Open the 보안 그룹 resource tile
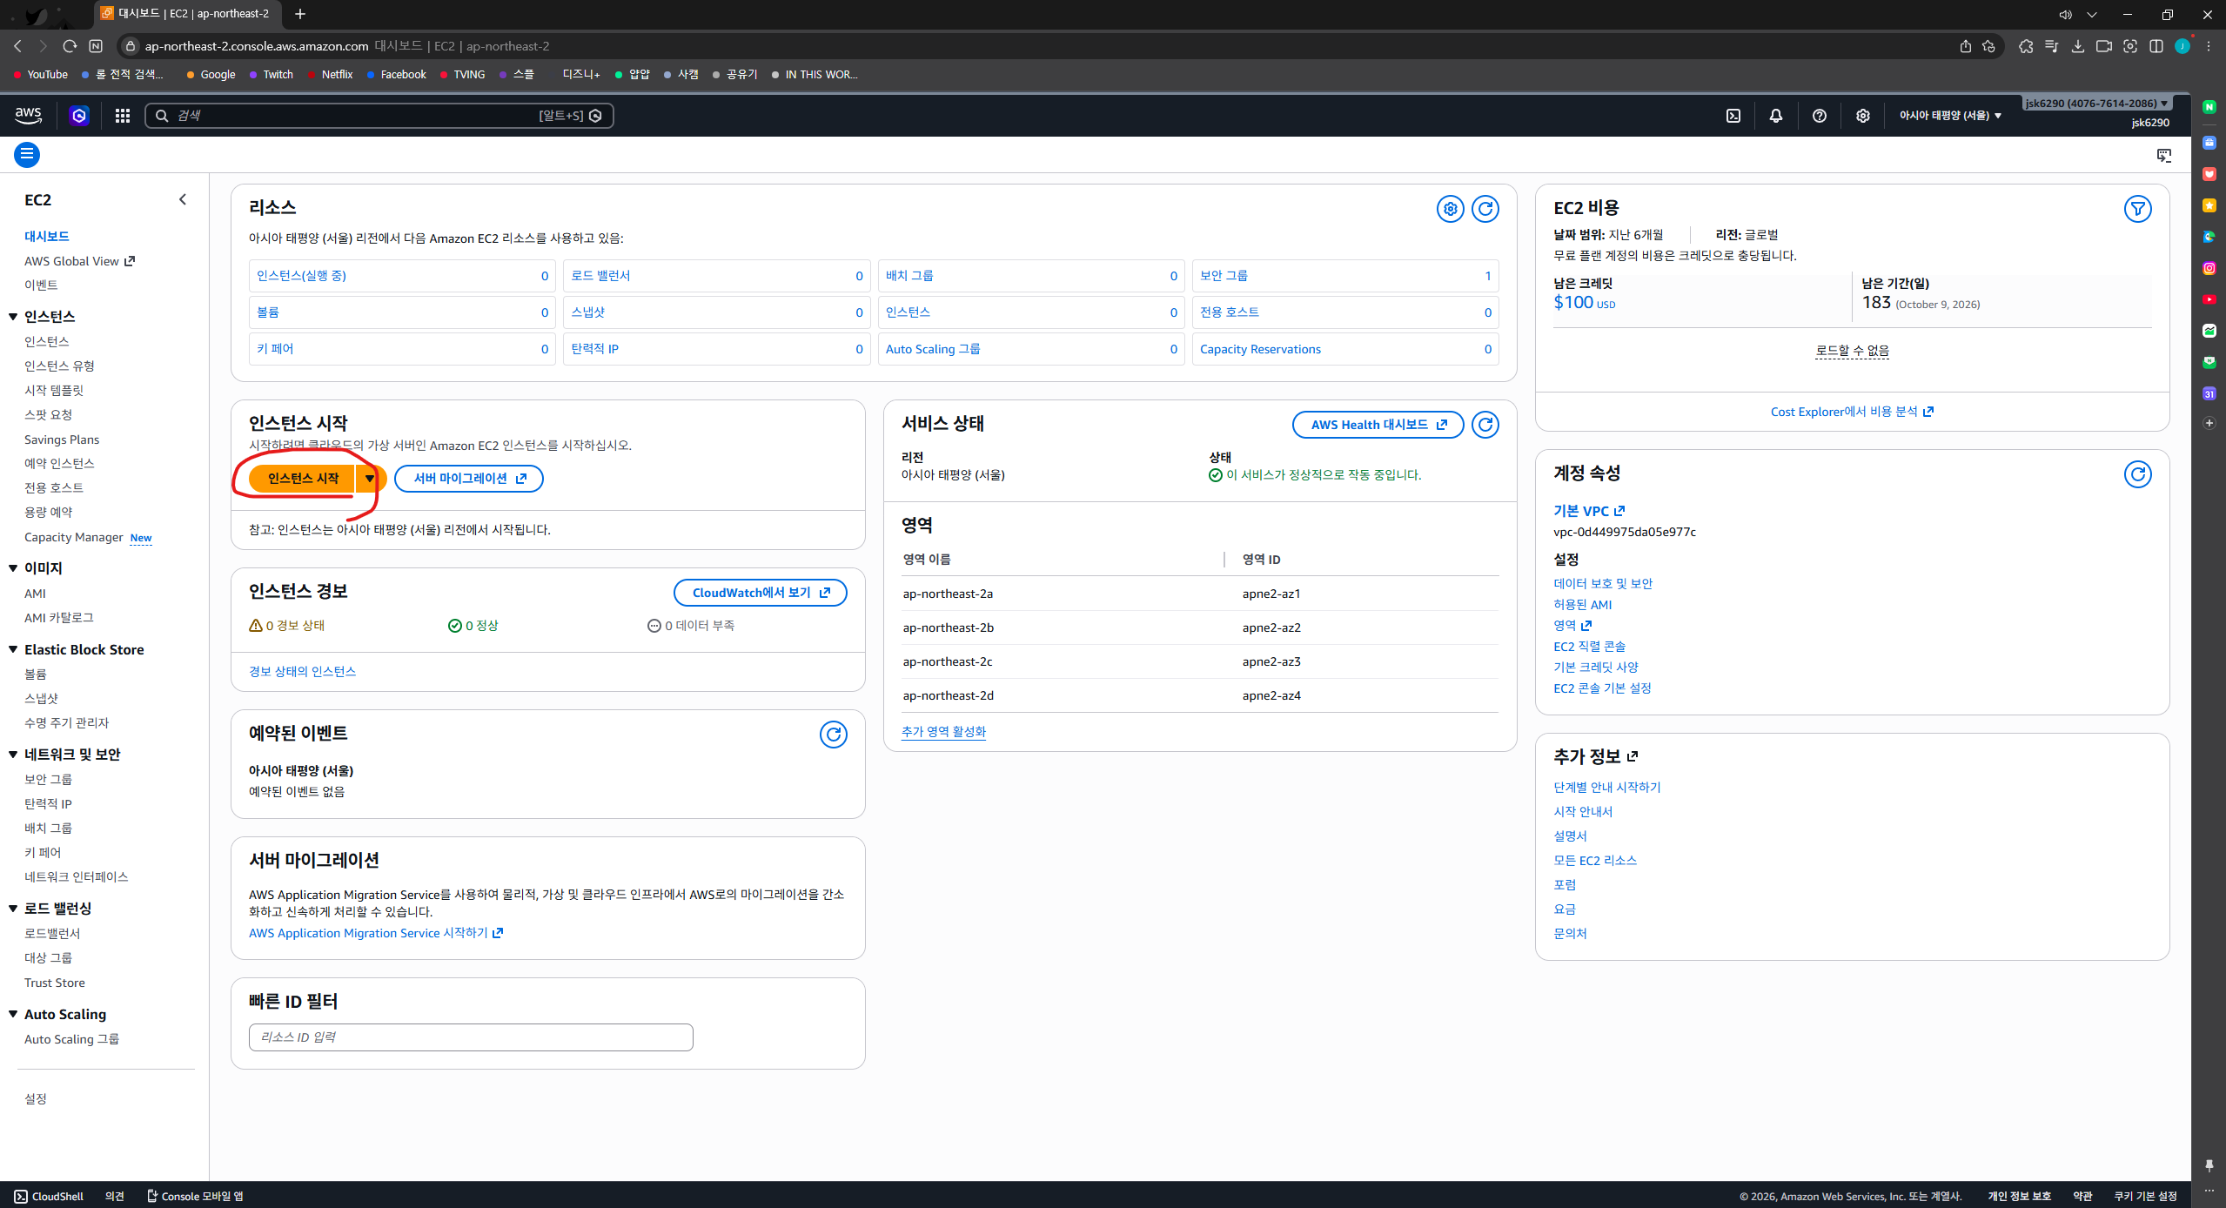 coord(1345,276)
